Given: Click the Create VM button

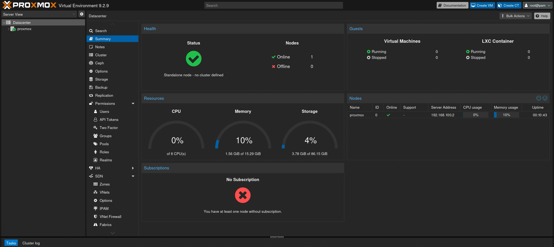Looking at the screenshot, I should (x=482, y=5).
